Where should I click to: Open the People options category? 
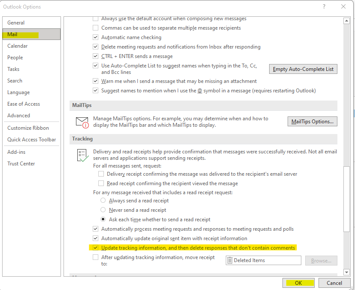click(x=31, y=58)
